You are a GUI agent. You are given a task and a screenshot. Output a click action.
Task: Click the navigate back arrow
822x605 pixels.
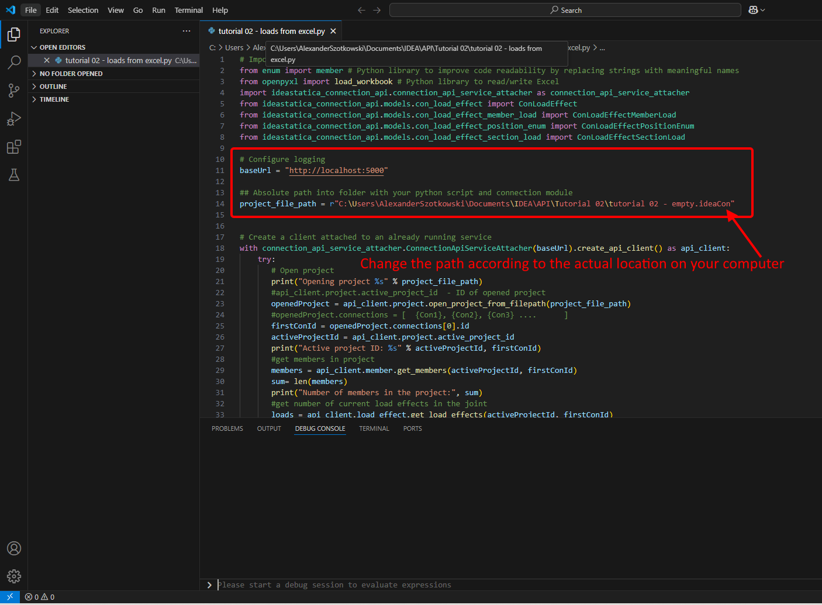tap(361, 10)
